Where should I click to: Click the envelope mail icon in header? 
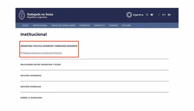[x=152, y=15]
